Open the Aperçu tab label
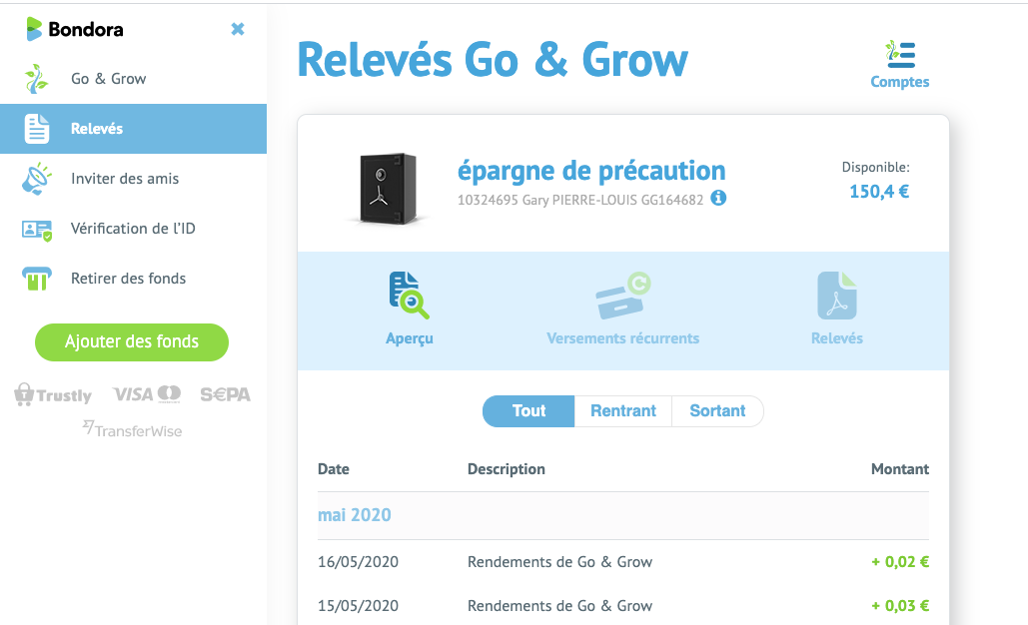Image resolution: width=1028 pixels, height=625 pixels. 410,338
